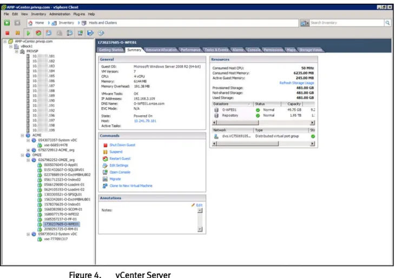This screenshot has width=395, height=278.
Task: Click the green Power On toolbar icon
Action: pyautogui.click(x=28, y=33)
